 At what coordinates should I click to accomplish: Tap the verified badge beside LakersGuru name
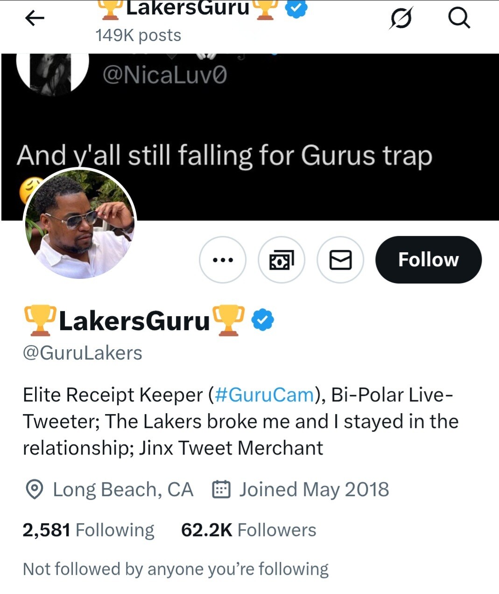(263, 320)
